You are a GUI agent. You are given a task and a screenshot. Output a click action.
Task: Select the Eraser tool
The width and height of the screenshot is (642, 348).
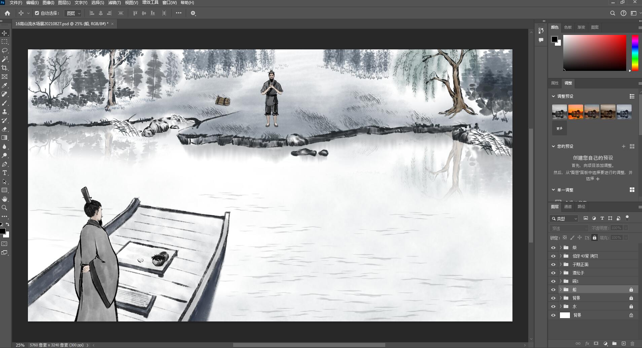point(5,129)
